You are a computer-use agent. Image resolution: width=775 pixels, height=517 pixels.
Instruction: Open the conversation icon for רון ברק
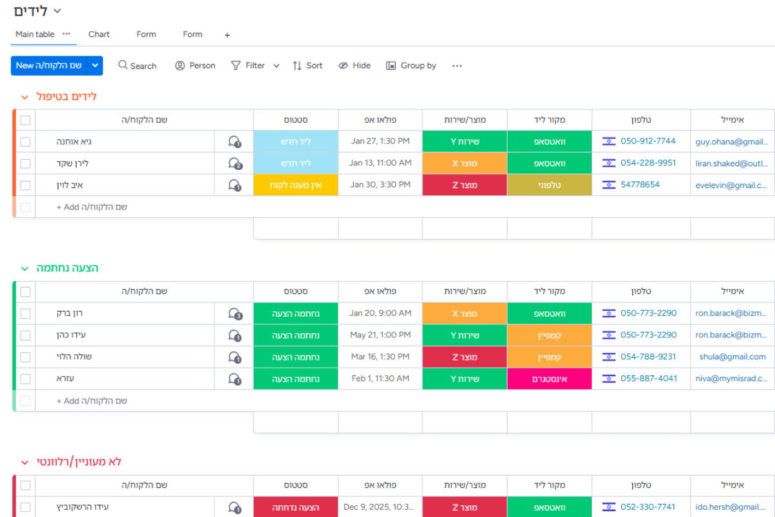[234, 313]
